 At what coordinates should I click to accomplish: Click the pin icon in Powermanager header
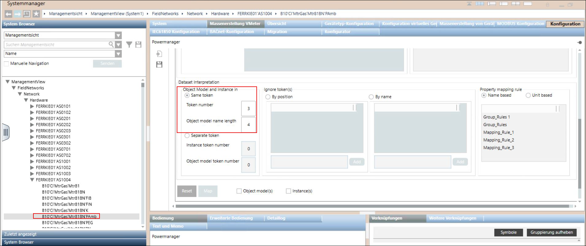[579, 42]
